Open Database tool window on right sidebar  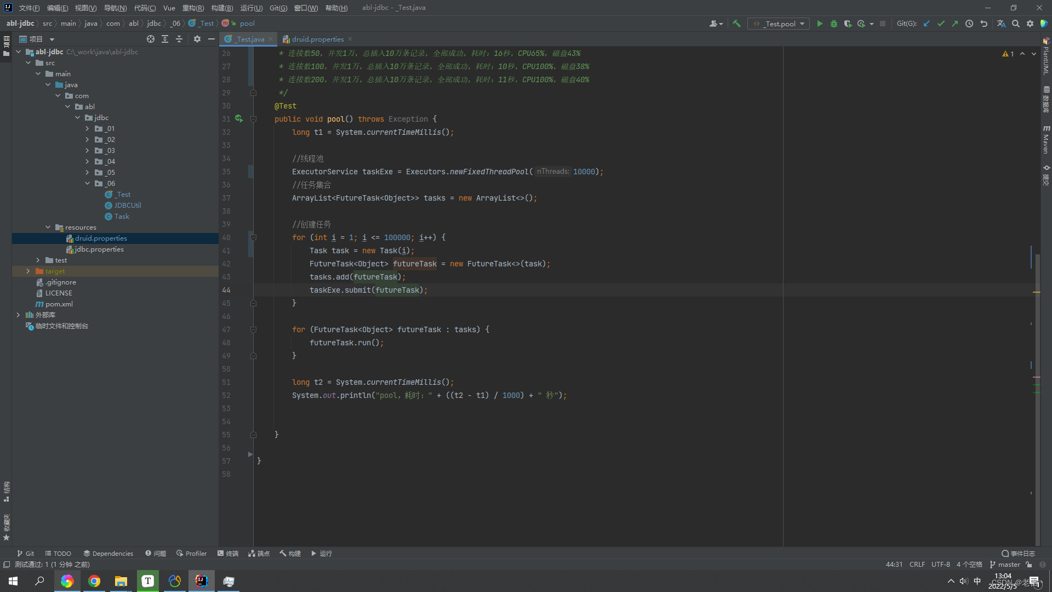click(1046, 99)
